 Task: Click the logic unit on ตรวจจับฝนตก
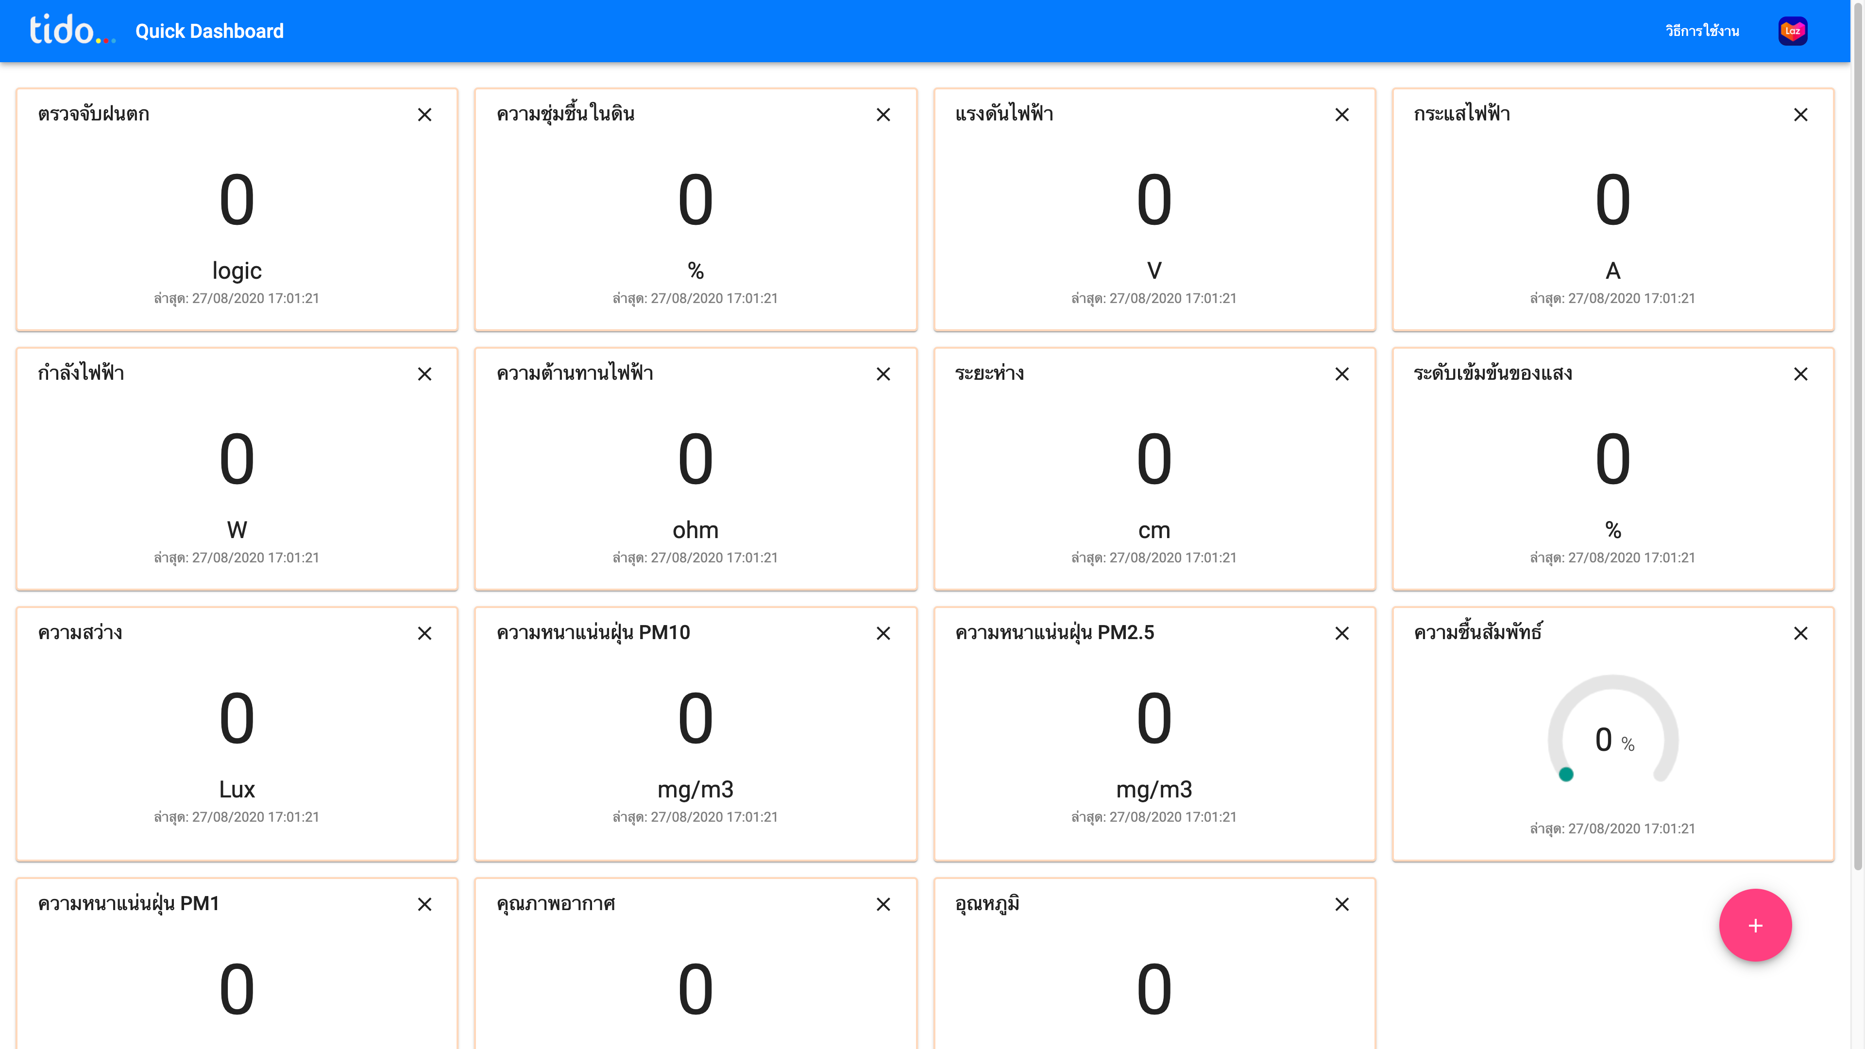pyautogui.click(x=237, y=271)
